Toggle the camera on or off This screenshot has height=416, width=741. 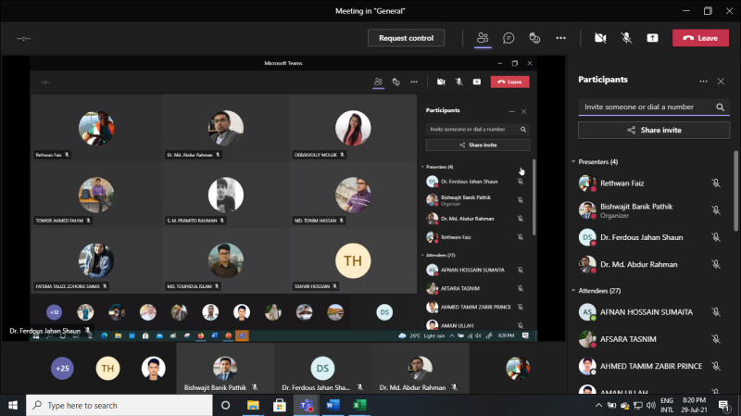click(600, 38)
